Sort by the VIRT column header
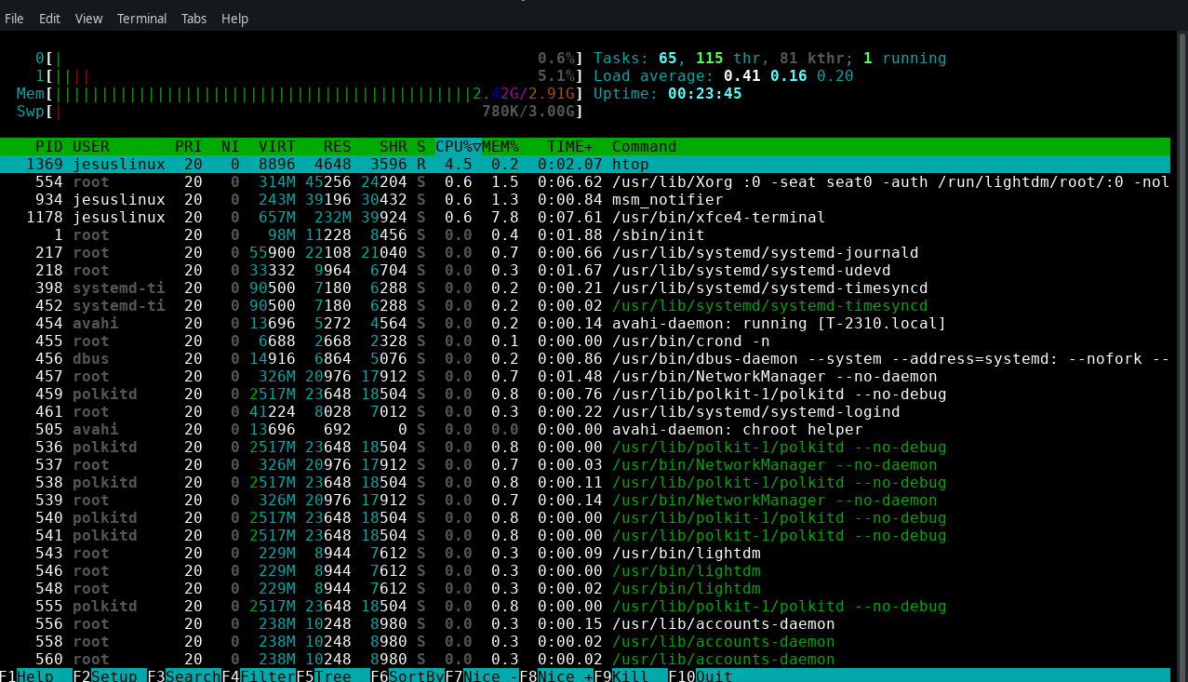The width and height of the screenshot is (1188, 682). tap(277, 147)
